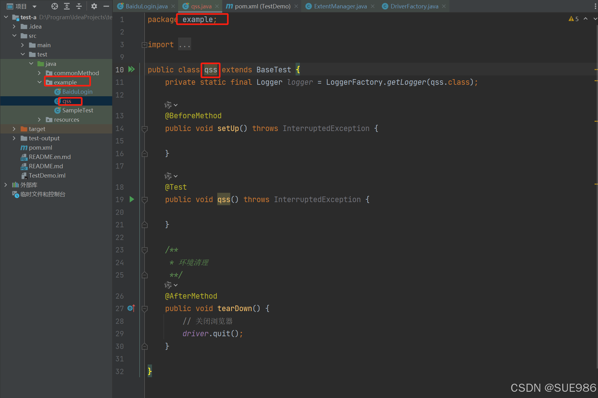The height and width of the screenshot is (398, 598).
Task: Expand the commonMethod package folder
Action: (39, 73)
